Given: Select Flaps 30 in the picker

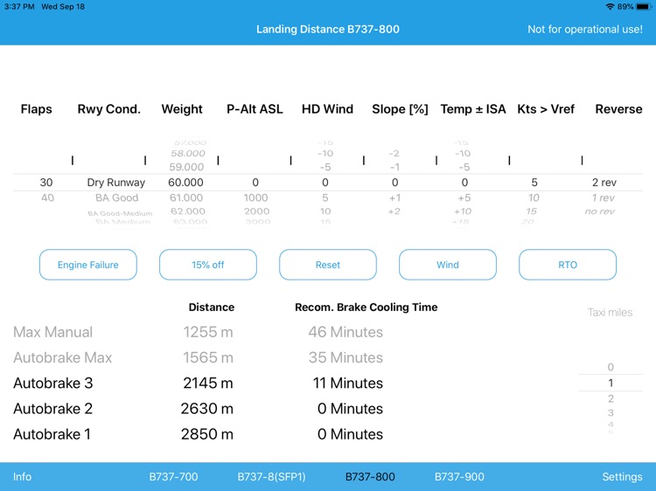Looking at the screenshot, I should click(x=46, y=183).
